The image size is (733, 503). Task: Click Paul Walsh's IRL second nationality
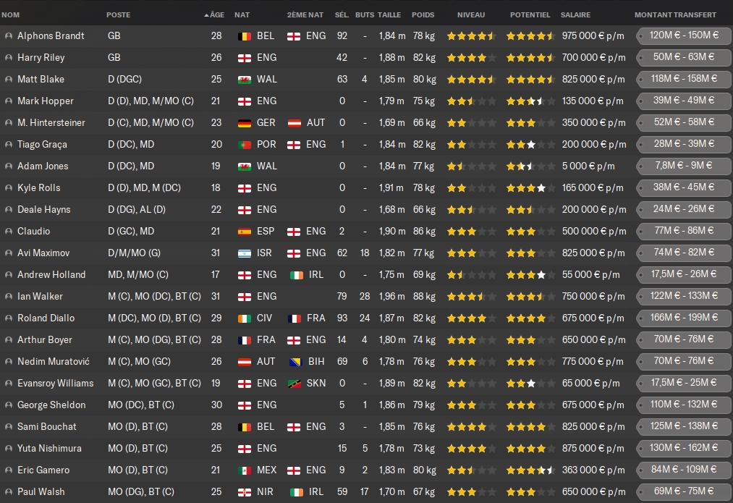pos(307,491)
